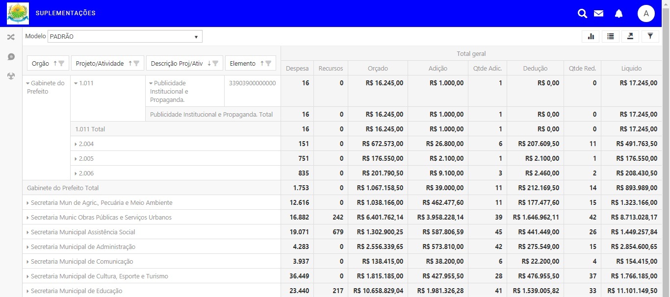This screenshot has height=297, width=670.
Task: Toggle filter on the Elemento field
Action: (x=268, y=63)
